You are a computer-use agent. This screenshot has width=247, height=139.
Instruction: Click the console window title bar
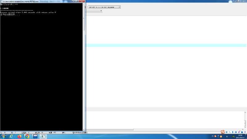click(x=36, y=1)
